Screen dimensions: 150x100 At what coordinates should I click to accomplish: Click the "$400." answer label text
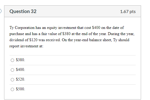click(20, 70)
